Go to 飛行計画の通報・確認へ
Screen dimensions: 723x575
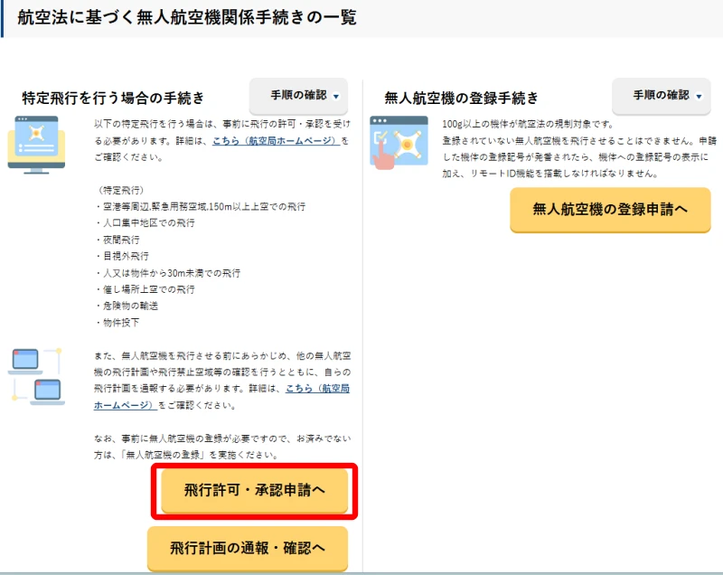pos(248,548)
